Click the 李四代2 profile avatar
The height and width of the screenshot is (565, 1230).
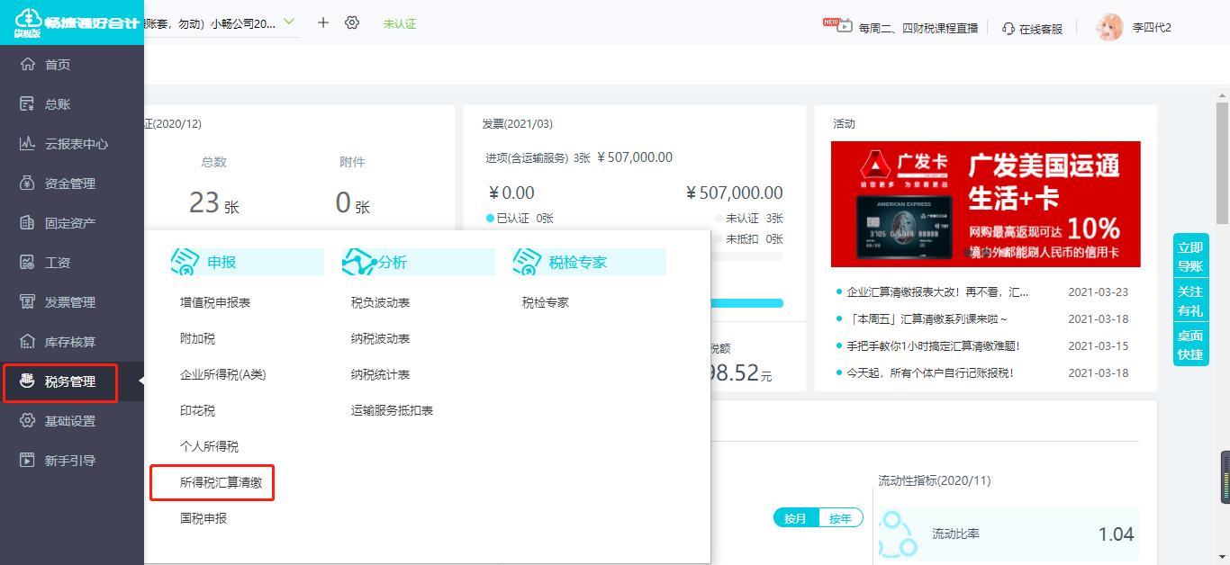click(1109, 27)
